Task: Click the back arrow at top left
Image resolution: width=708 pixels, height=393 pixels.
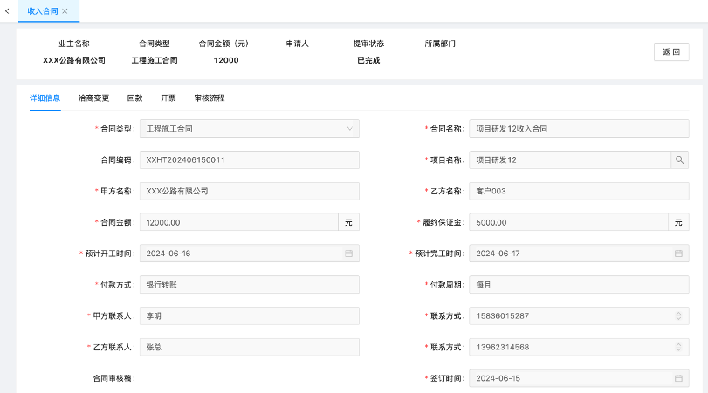Action: click(x=7, y=10)
